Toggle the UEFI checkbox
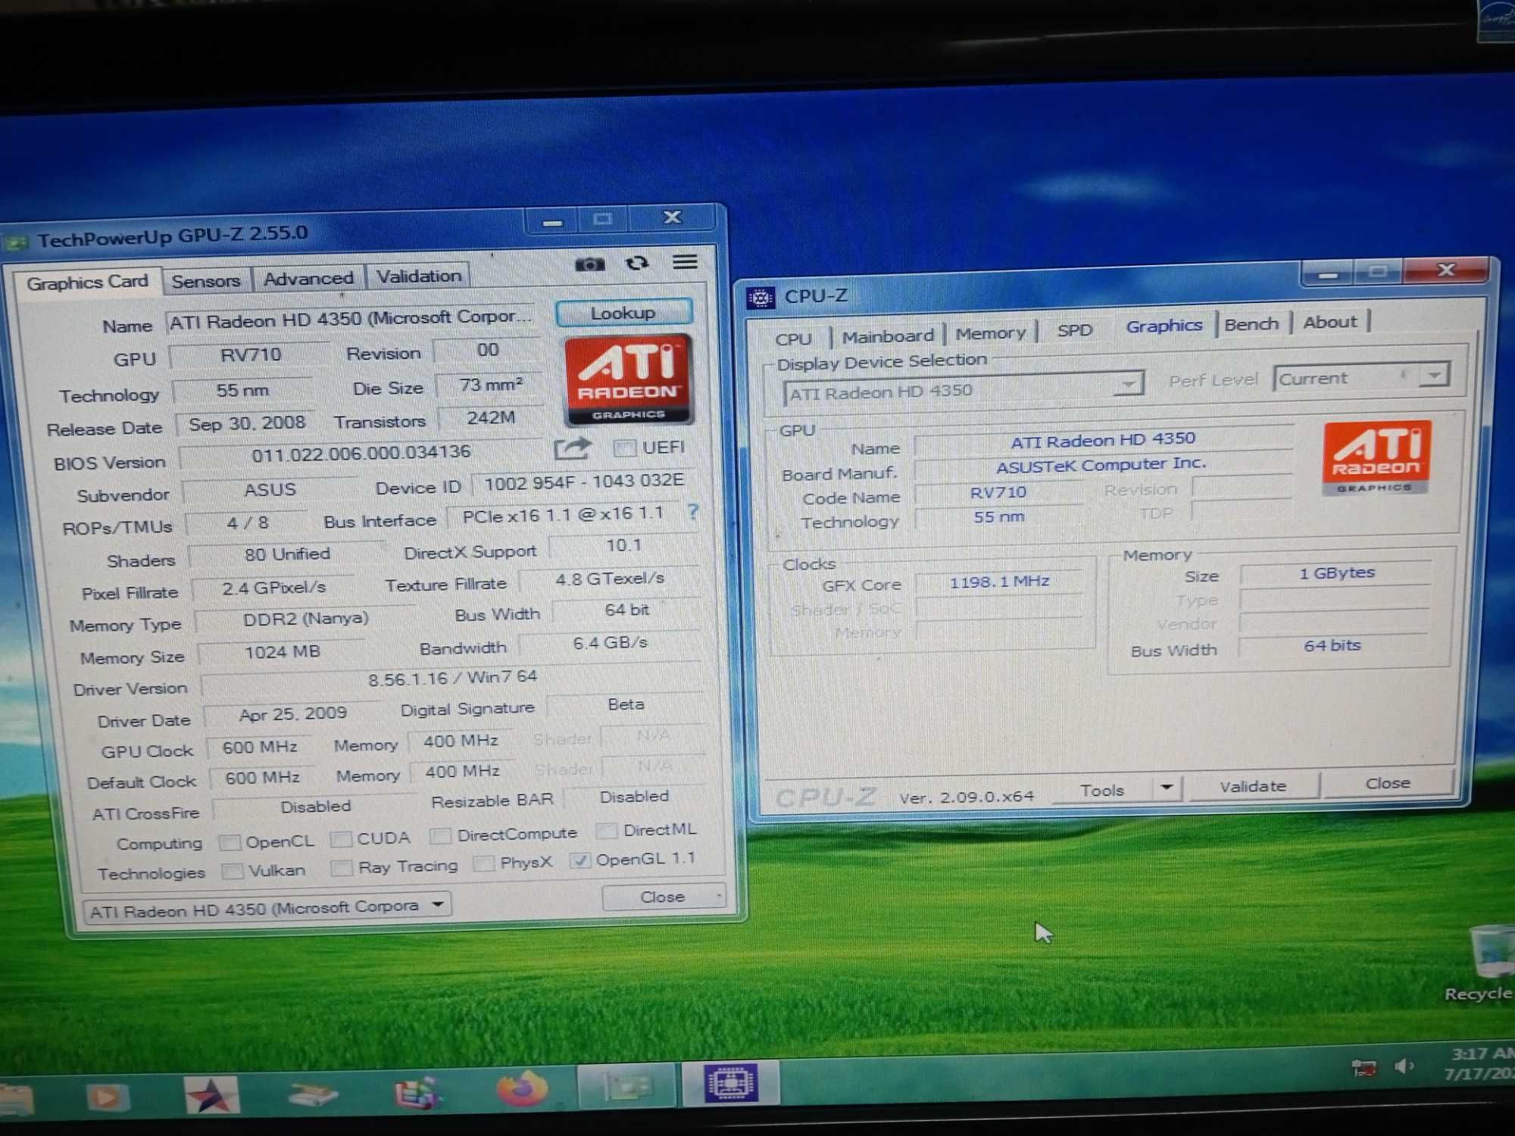Image resolution: width=1515 pixels, height=1136 pixels. (624, 448)
